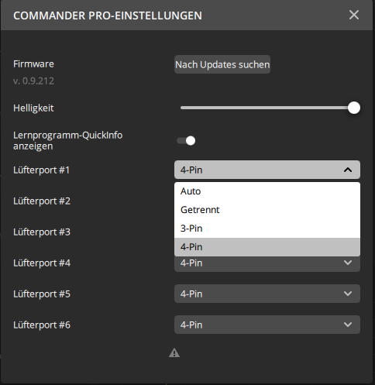
Task: Expand the Lüfterport #5 4-Pin dropdown
Action: pos(267,294)
